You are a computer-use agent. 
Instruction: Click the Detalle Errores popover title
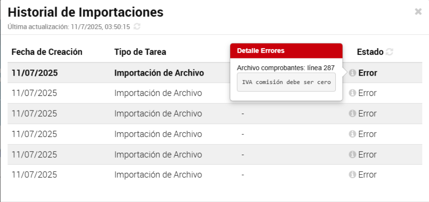[261, 51]
